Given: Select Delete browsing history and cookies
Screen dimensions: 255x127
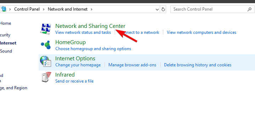Looking at the screenshot, I should [197, 65].
